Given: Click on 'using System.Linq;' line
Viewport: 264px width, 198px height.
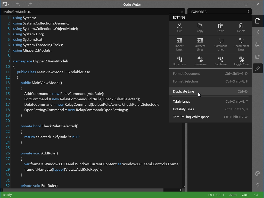Looking at the screenshot, I should pyautogui.click(x=29, y=34).
